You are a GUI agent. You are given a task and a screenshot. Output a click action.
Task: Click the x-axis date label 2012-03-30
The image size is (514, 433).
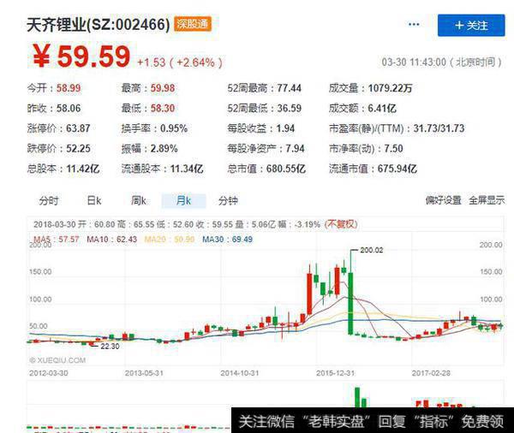click(49, 373)
